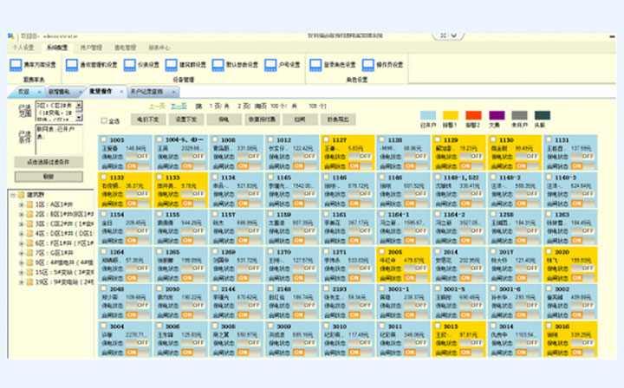Switch to the 报表中心 ribbon tab
This screenshot has width=624, height=388.
click(159, 47)
